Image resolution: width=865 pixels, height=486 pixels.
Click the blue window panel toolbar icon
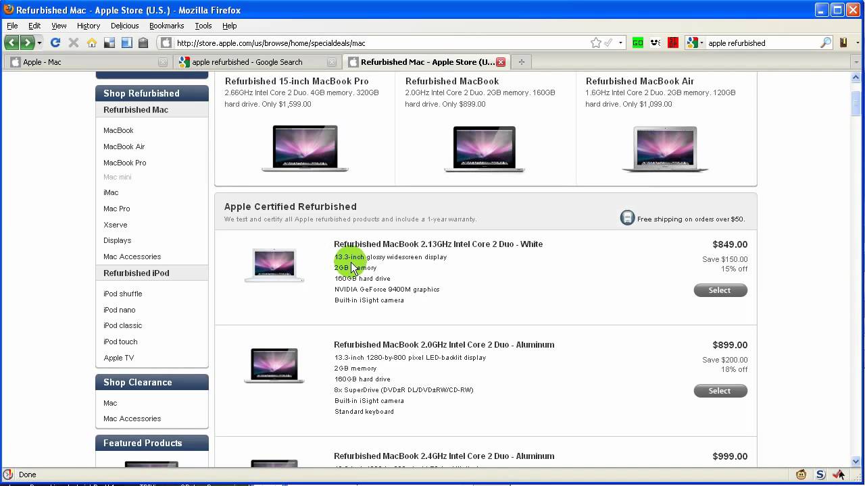[x=126, y=43]
